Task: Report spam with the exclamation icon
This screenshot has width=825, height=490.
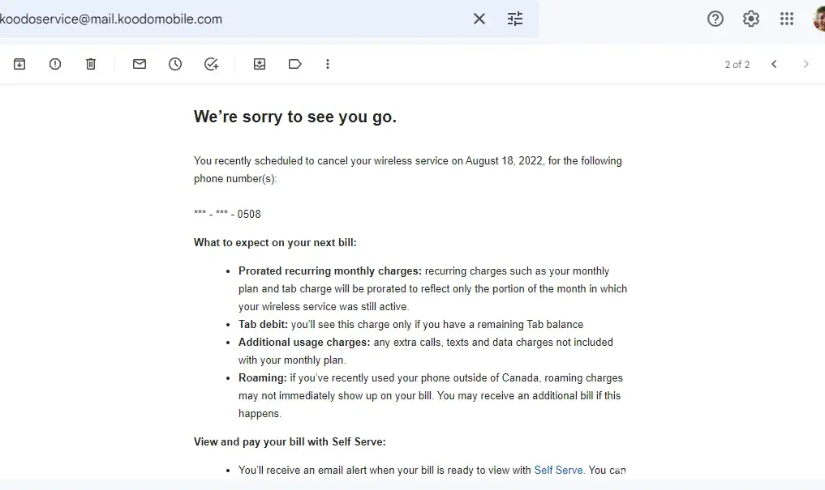Action: (55, 64)
